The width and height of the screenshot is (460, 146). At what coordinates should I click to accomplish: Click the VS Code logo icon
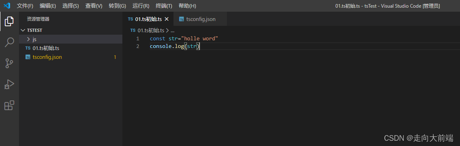[7, 6]
